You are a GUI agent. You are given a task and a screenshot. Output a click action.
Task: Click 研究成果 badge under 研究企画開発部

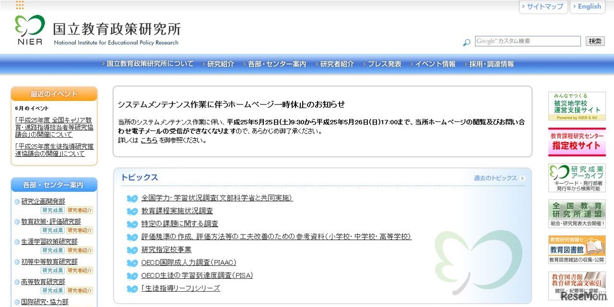[x=52, y=210]
